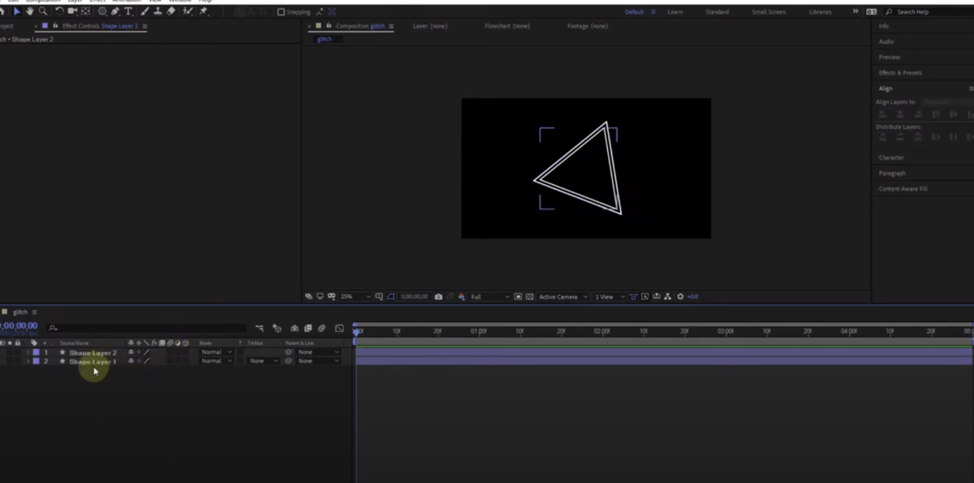Screen dimensions: 974x483
Task: Toggle shy switch for Shape Layer 2
Action: click(x=131, y=352)
